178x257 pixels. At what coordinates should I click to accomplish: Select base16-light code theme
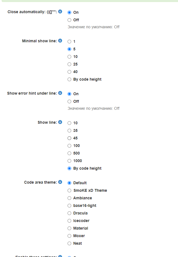[70, 205]
